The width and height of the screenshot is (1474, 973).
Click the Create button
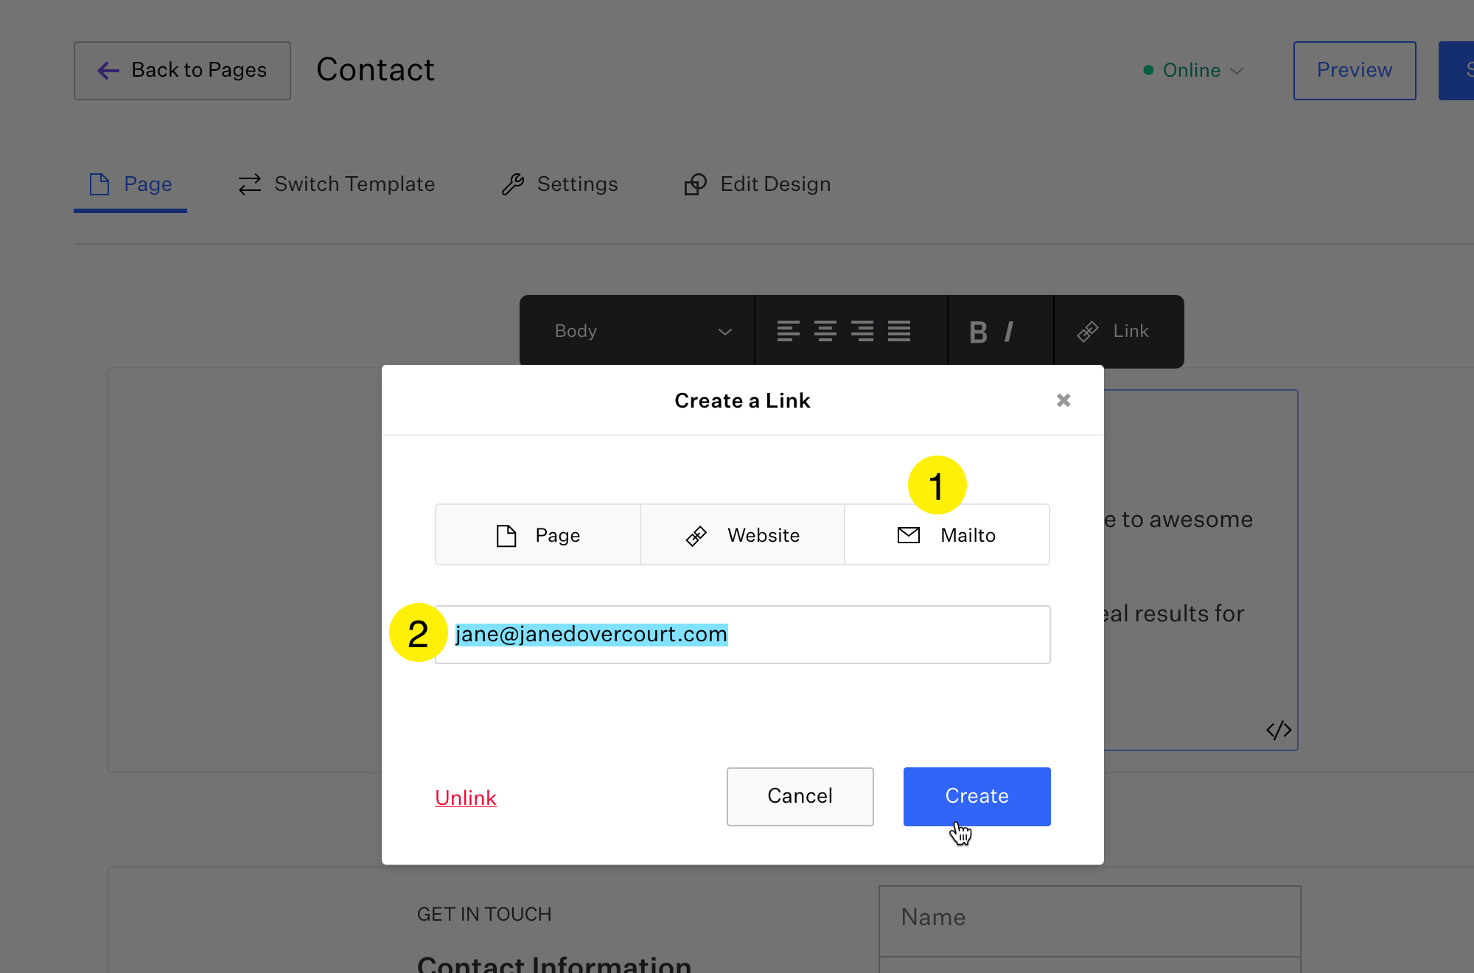point(977,796)
